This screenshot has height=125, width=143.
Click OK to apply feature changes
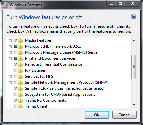click(x=97, y=115)
